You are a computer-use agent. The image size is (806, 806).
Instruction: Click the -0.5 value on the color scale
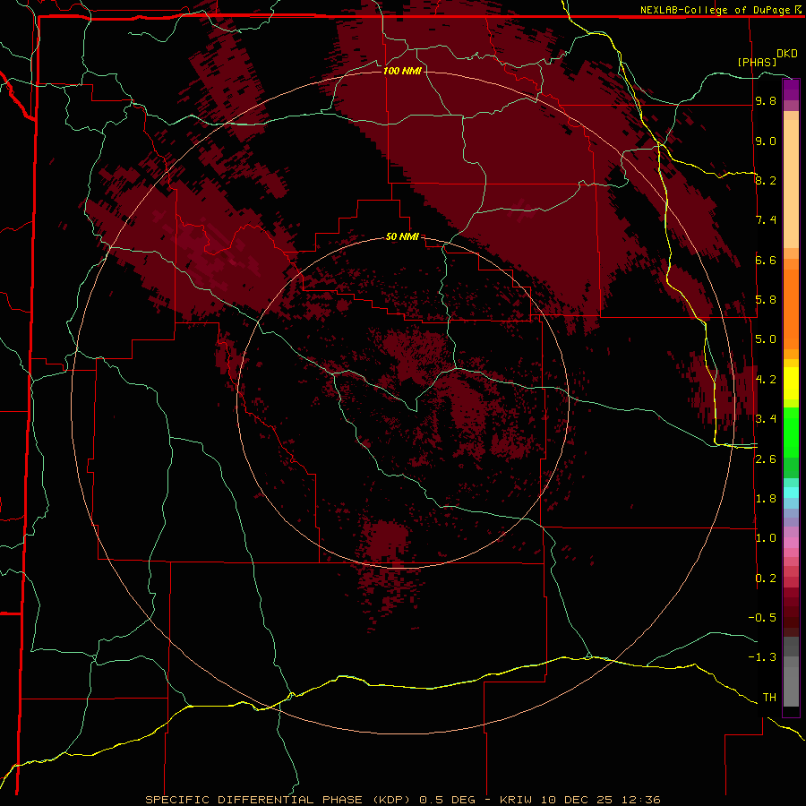click(x=762, y=618)
